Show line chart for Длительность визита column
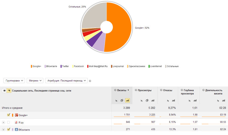The width and height of the screenshot is (228, 135). click(218, 101)
